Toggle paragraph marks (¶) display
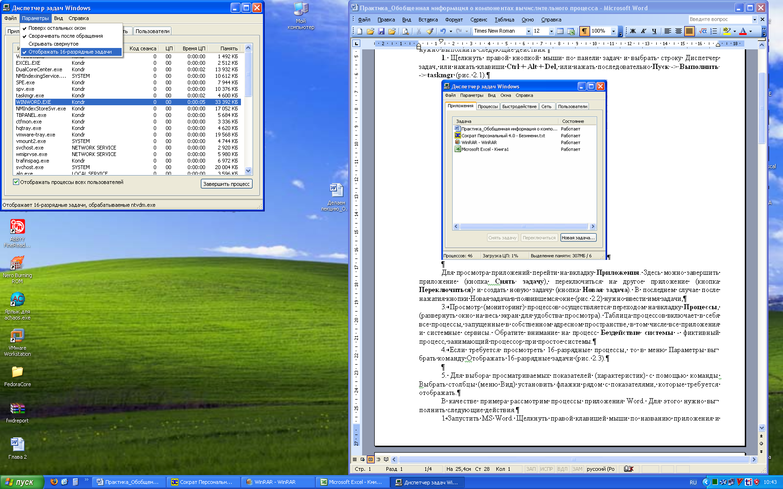The image size is (783, 489). tap(584, 31)
